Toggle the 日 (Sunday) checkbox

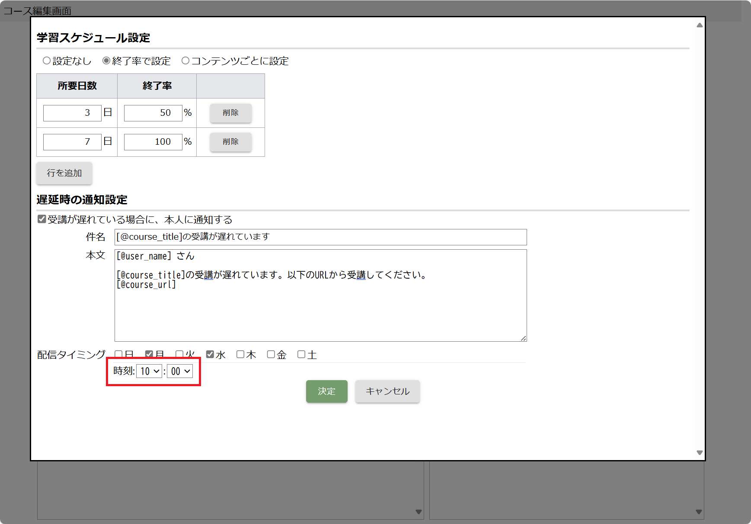tap(118, 354)
